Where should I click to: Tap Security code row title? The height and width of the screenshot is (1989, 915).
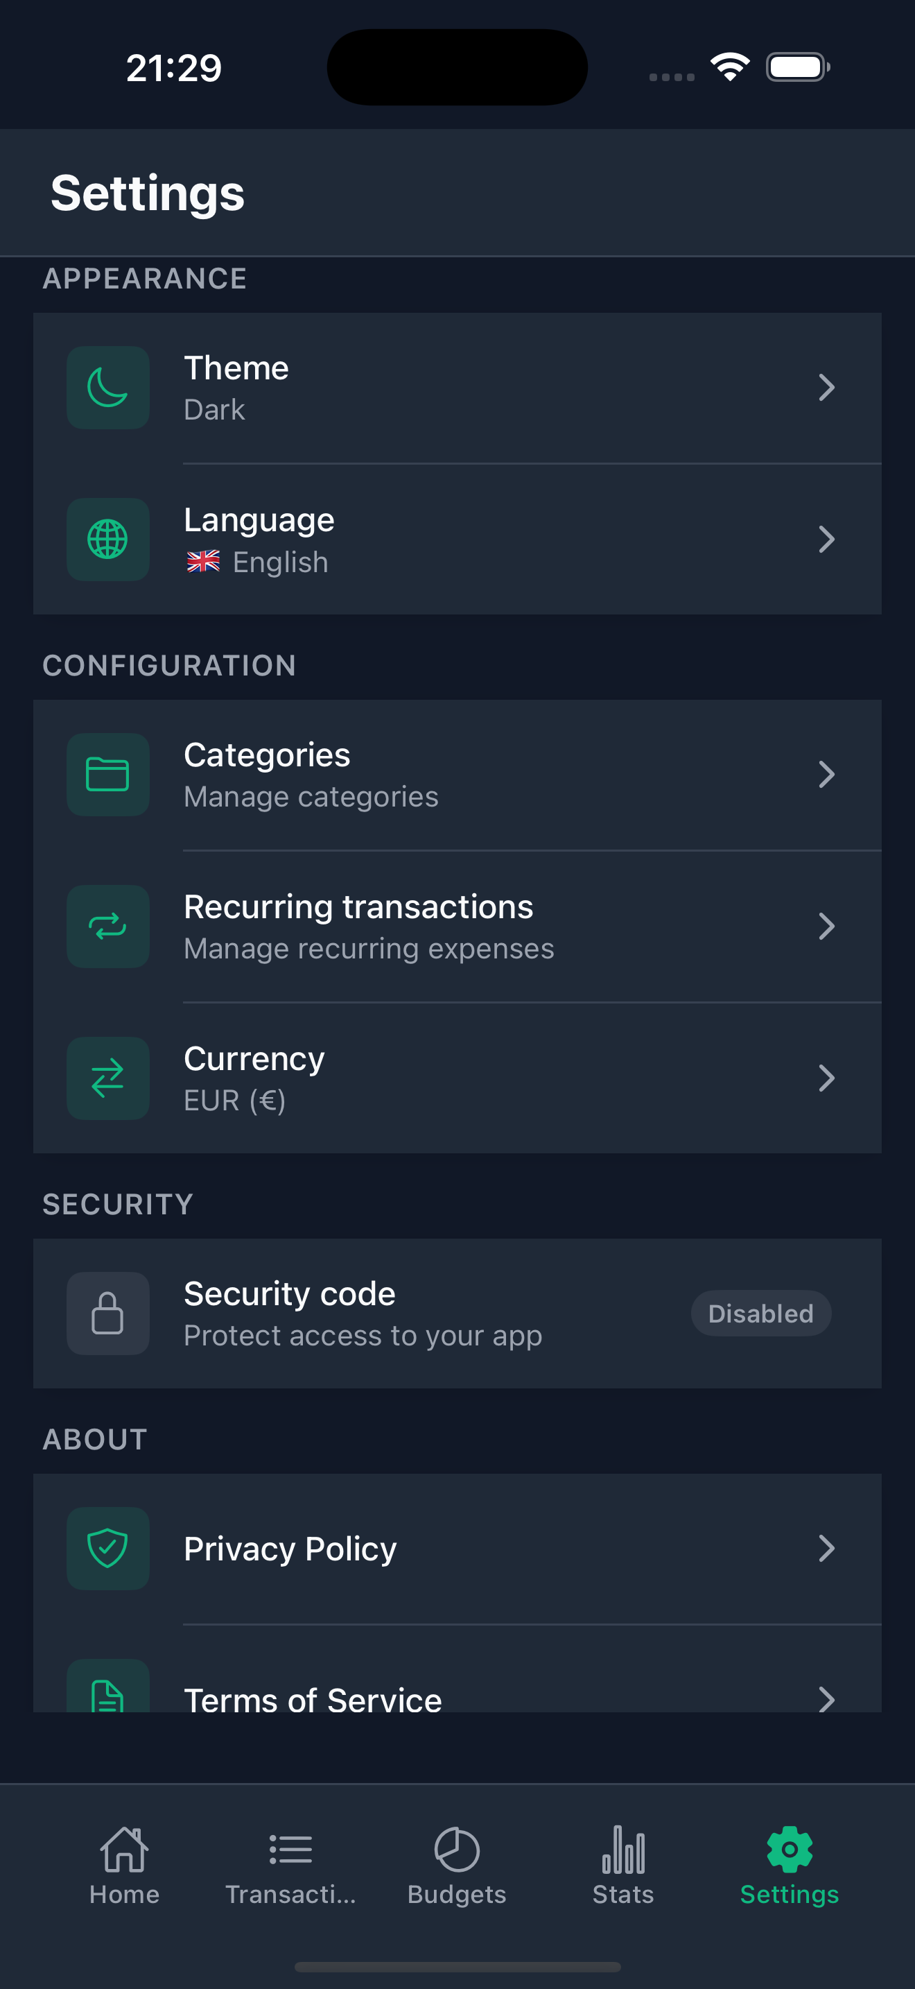pyautogui.click(x=289, y=1293)
